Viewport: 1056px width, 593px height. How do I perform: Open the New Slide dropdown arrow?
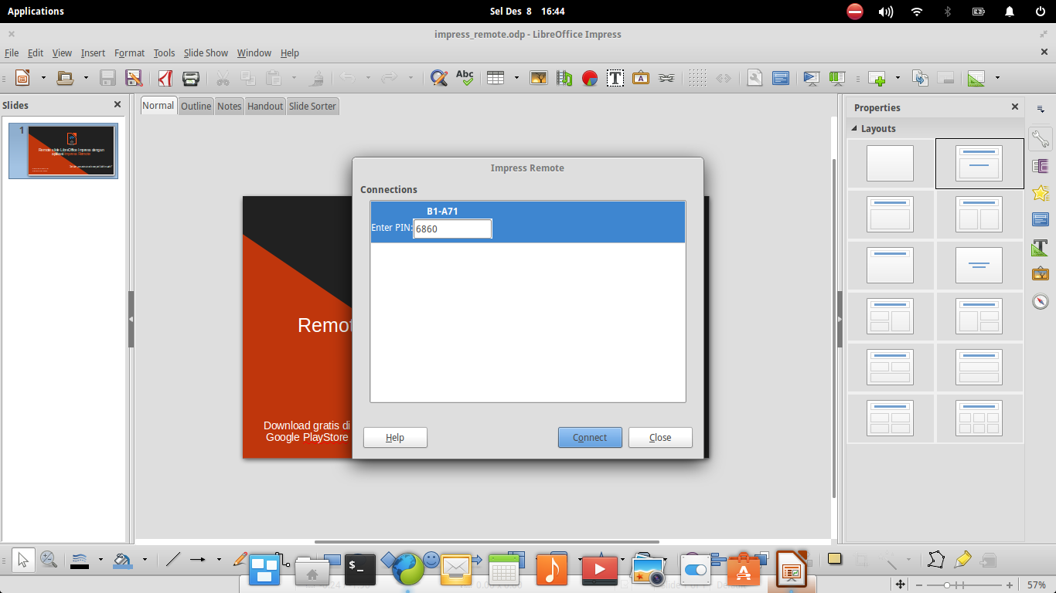[897, 77]
